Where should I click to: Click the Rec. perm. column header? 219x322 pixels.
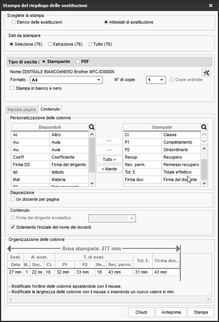coord(120,265)
